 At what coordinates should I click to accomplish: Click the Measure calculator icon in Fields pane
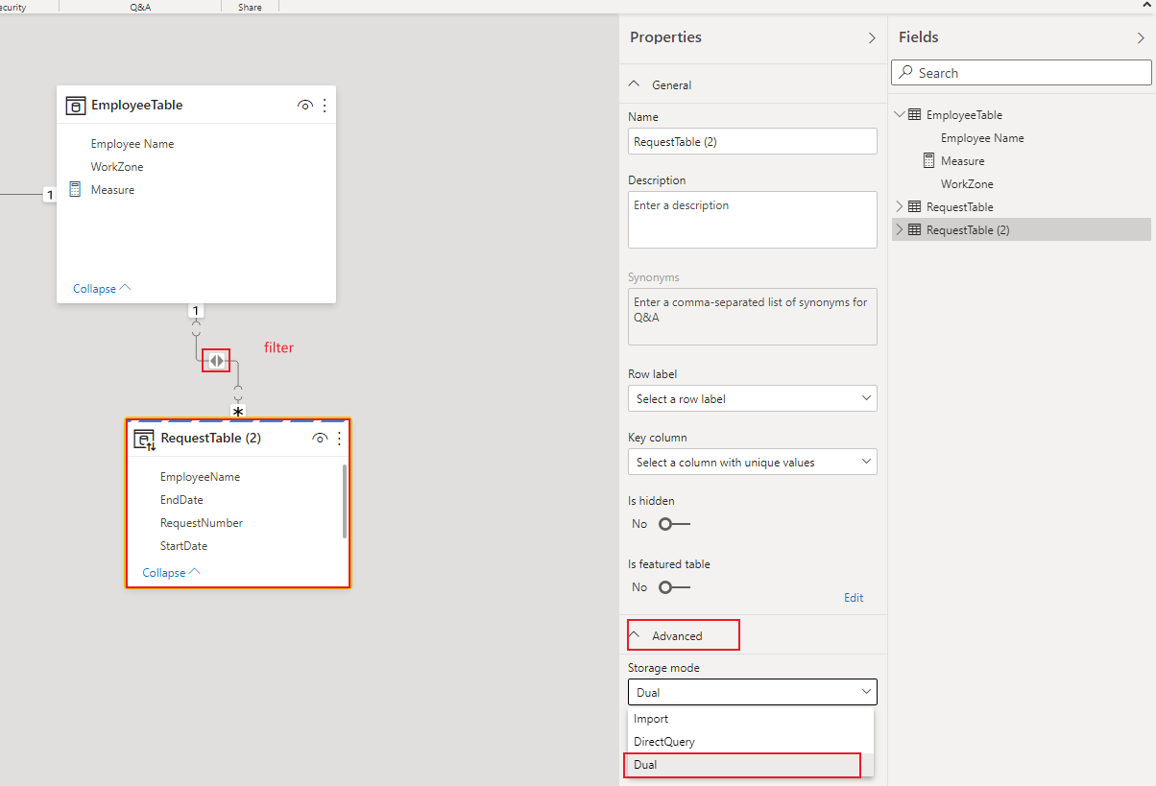pos(928,161)
